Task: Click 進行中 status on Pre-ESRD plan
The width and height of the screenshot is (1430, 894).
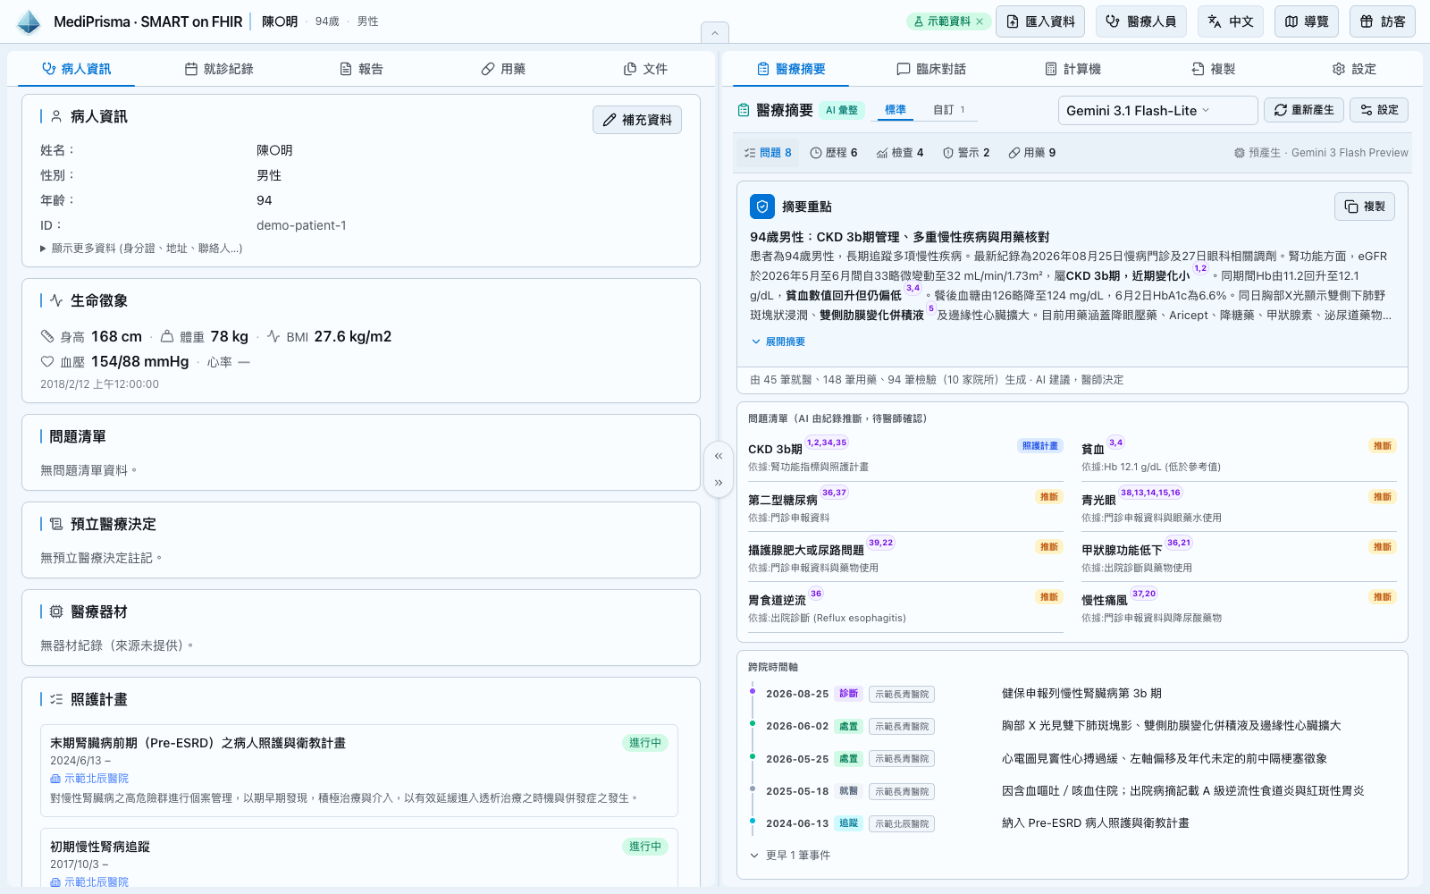Action: [x=645, y=743]
